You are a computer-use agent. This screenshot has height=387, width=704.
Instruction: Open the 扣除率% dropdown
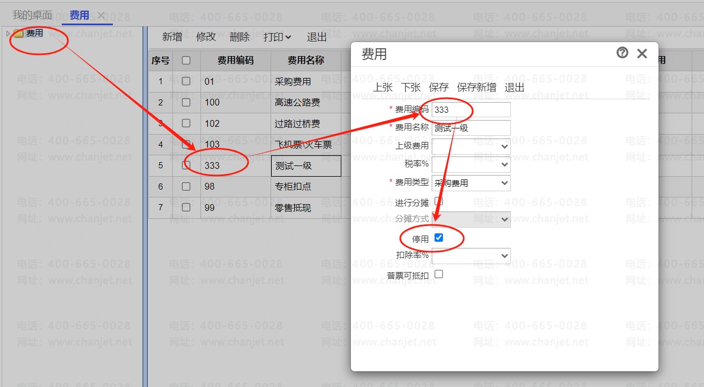tap(471, 256)
